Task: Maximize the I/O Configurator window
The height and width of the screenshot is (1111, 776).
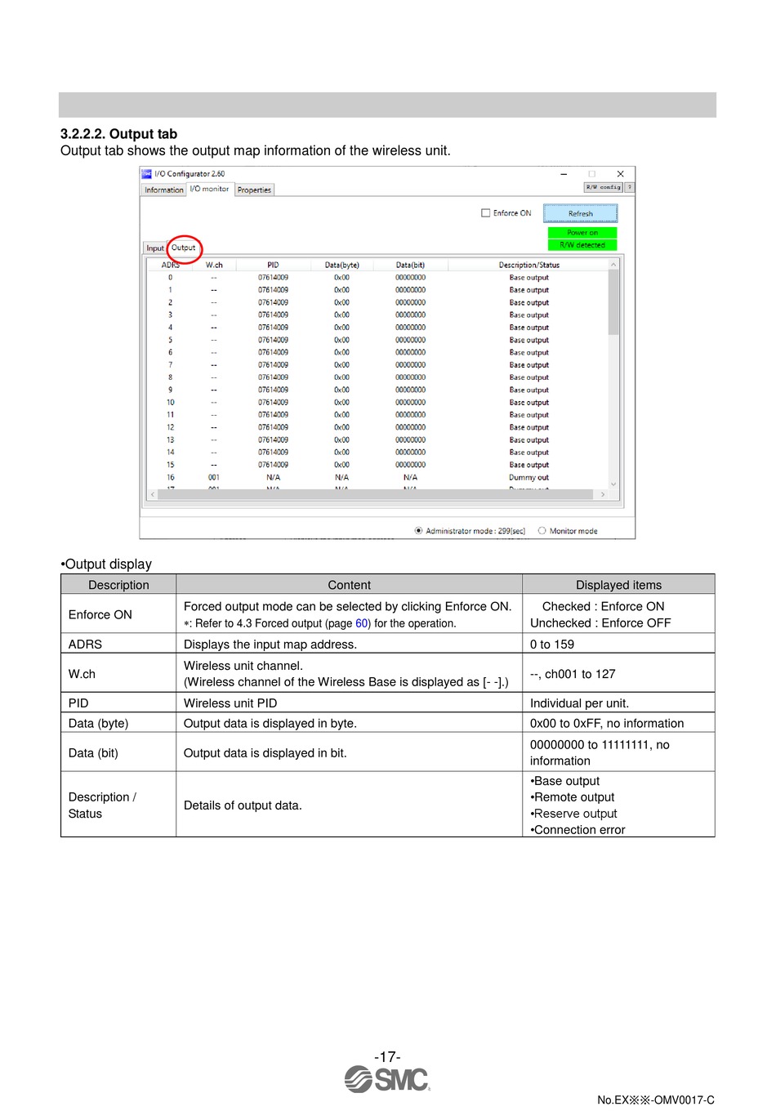Action: point(592,174)
